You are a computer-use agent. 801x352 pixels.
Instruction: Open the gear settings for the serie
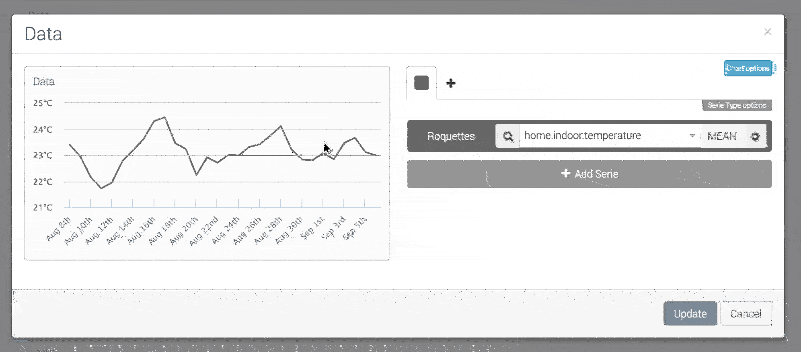[756, 136]
